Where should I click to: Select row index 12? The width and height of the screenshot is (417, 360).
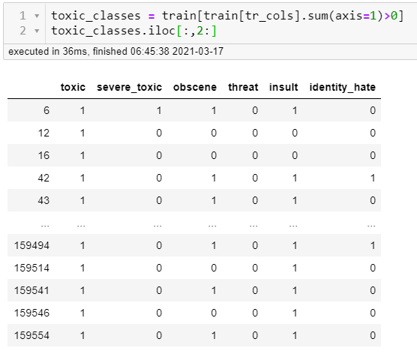pos(43,133)
